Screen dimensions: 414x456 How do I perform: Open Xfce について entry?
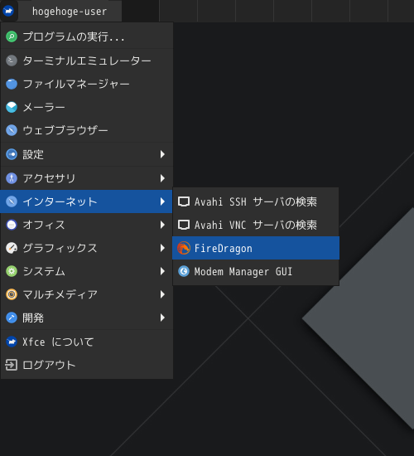87,342
